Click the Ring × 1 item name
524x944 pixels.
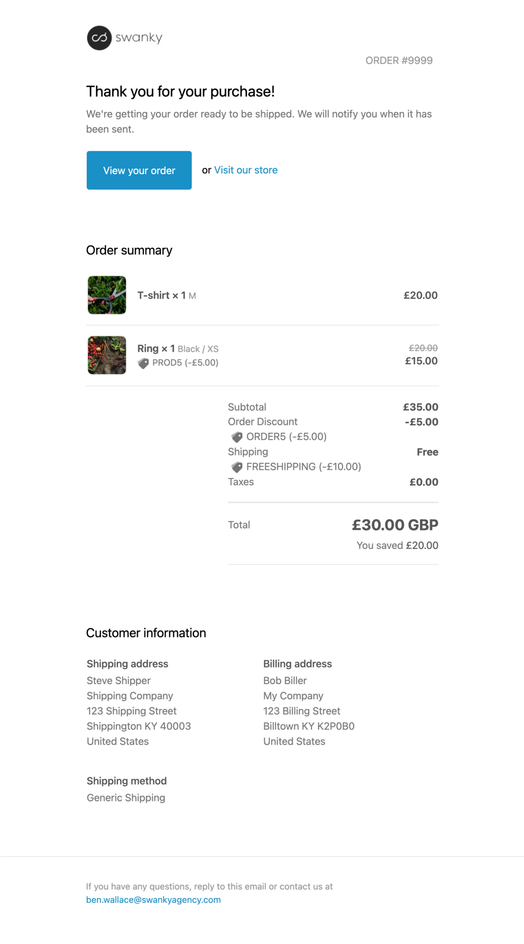(x=156, y=348)
